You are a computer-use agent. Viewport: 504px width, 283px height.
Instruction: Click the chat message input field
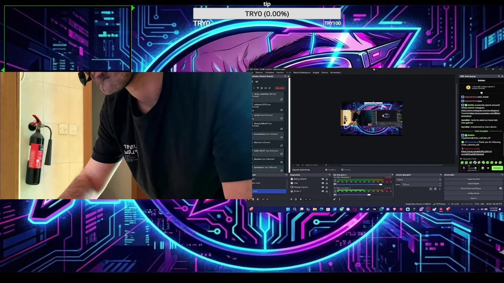[x=469, y=168]
